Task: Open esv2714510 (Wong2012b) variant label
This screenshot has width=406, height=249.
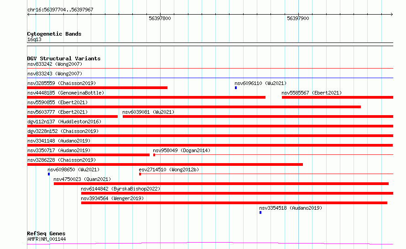Action: [x=169, y=170]
